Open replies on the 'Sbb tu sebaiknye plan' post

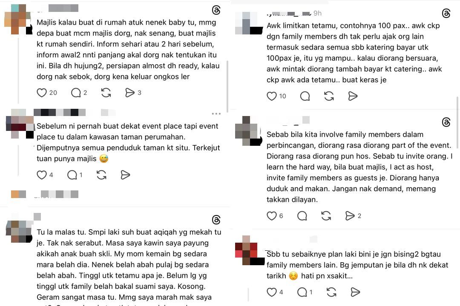click(302, 292)
